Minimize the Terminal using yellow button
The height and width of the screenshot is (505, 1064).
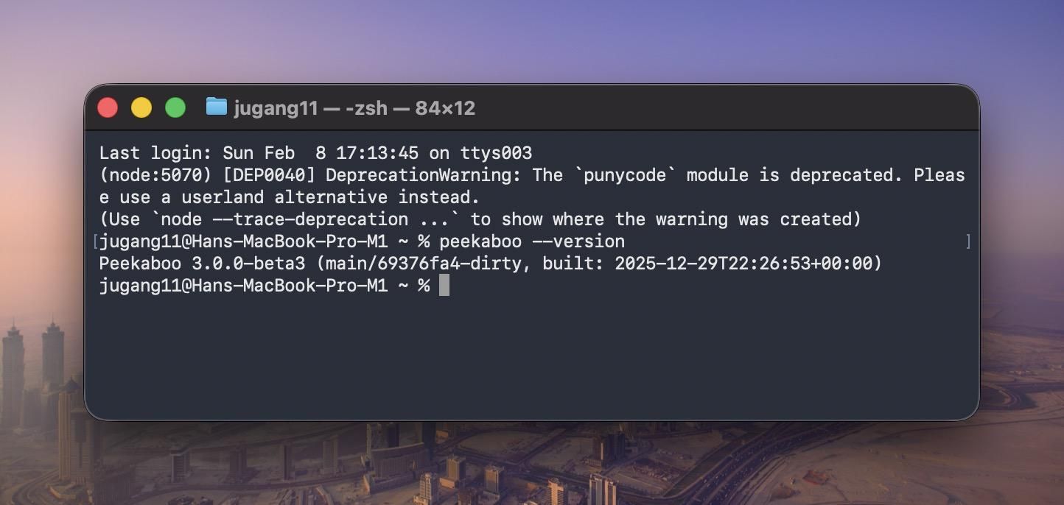(141, 107)
